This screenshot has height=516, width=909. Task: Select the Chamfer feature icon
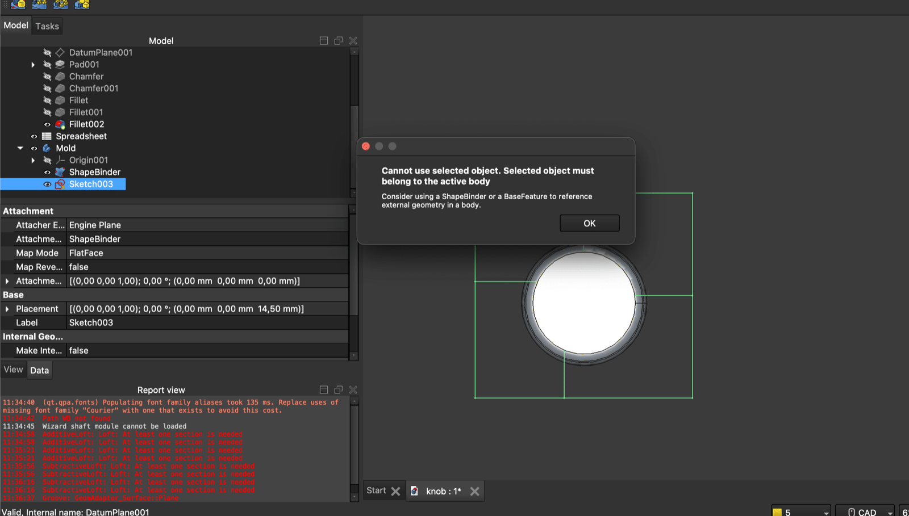60,76
